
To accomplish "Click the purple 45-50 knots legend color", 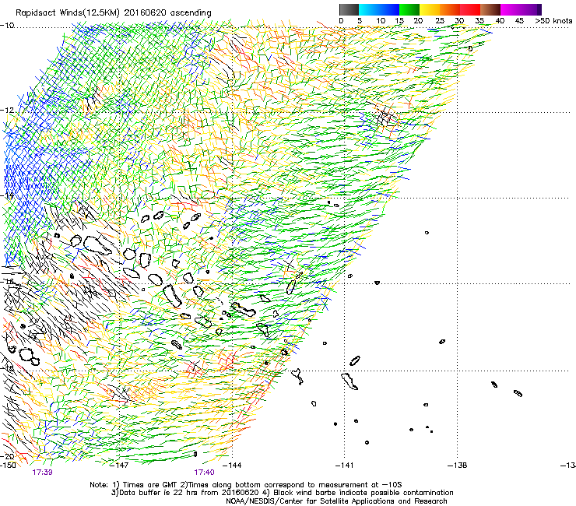I will 531,9.
